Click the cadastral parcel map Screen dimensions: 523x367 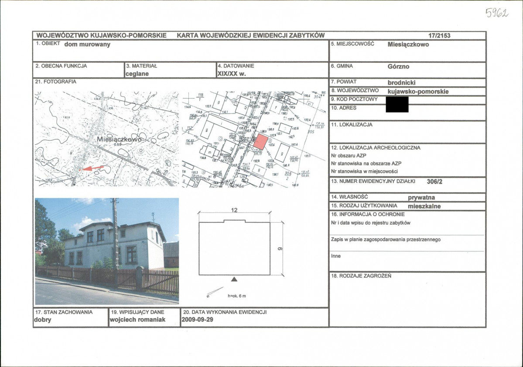tap(254, 139)
